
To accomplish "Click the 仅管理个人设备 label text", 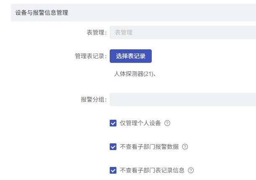I will pos(140,123).
